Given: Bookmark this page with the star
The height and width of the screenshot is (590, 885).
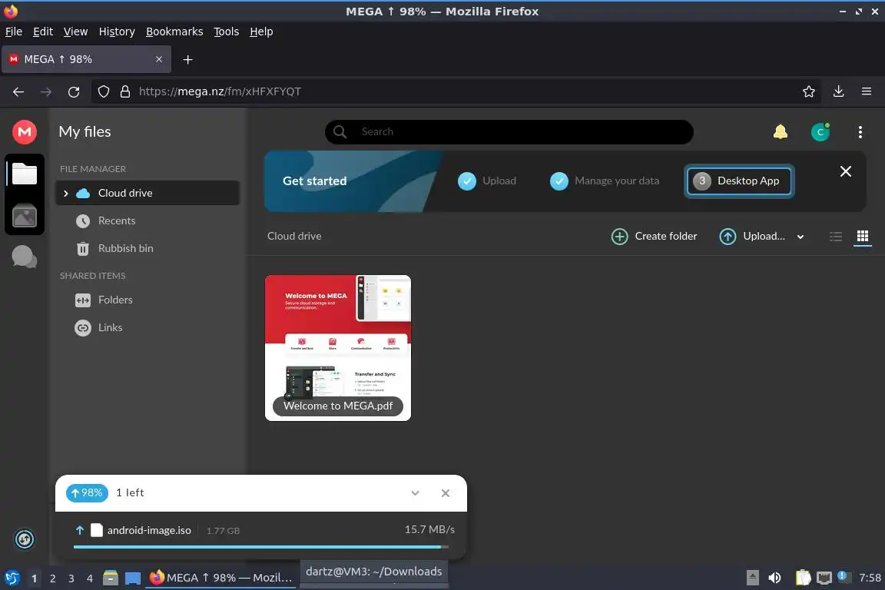Looking at the screenshot, I should (x=808, y=92).
